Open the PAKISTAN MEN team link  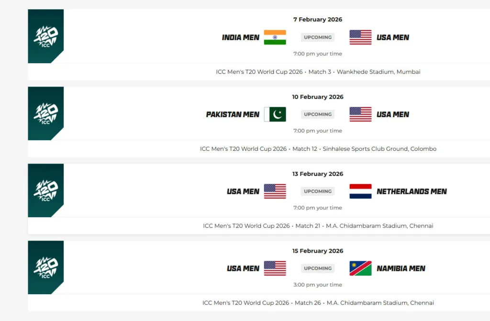(x=233, y=114)
